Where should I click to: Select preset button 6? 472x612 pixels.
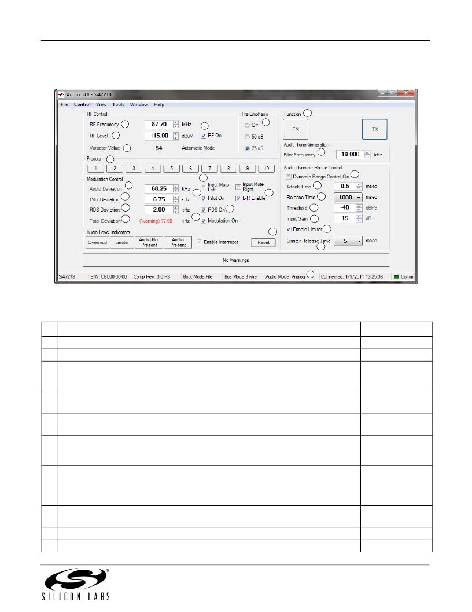(x=190, y=169)
